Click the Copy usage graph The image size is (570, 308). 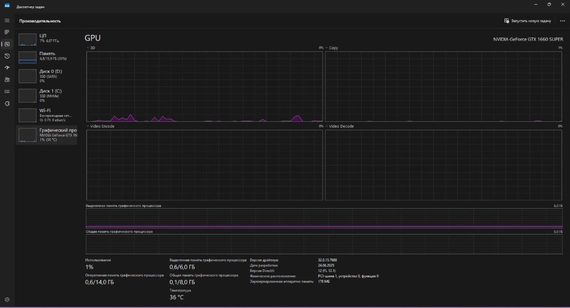click(x=443, y=87)
